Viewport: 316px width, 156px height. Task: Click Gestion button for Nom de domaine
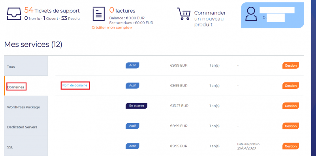coord(291,86)
